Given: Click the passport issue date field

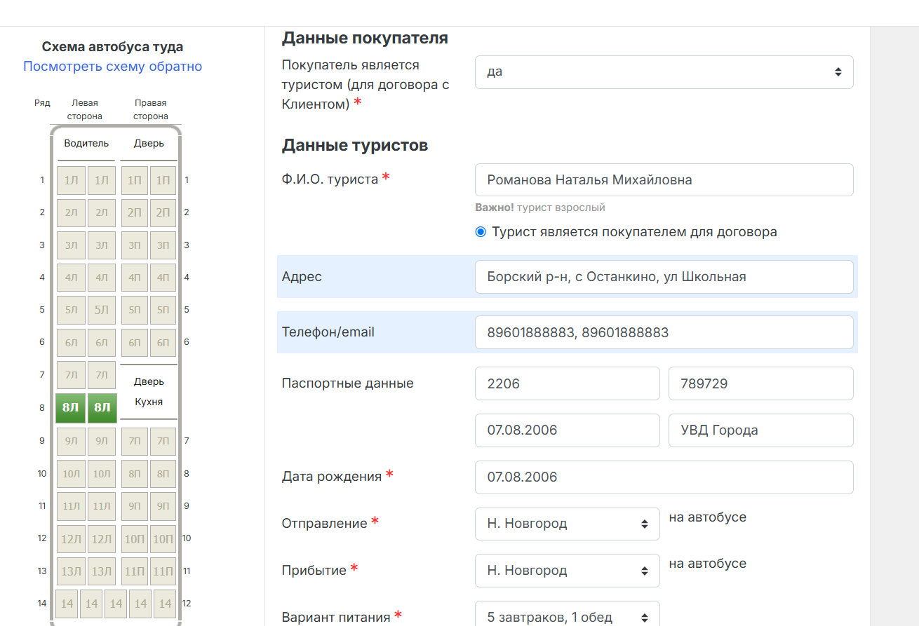Looking at the screenshot, I should coord(567,430).
